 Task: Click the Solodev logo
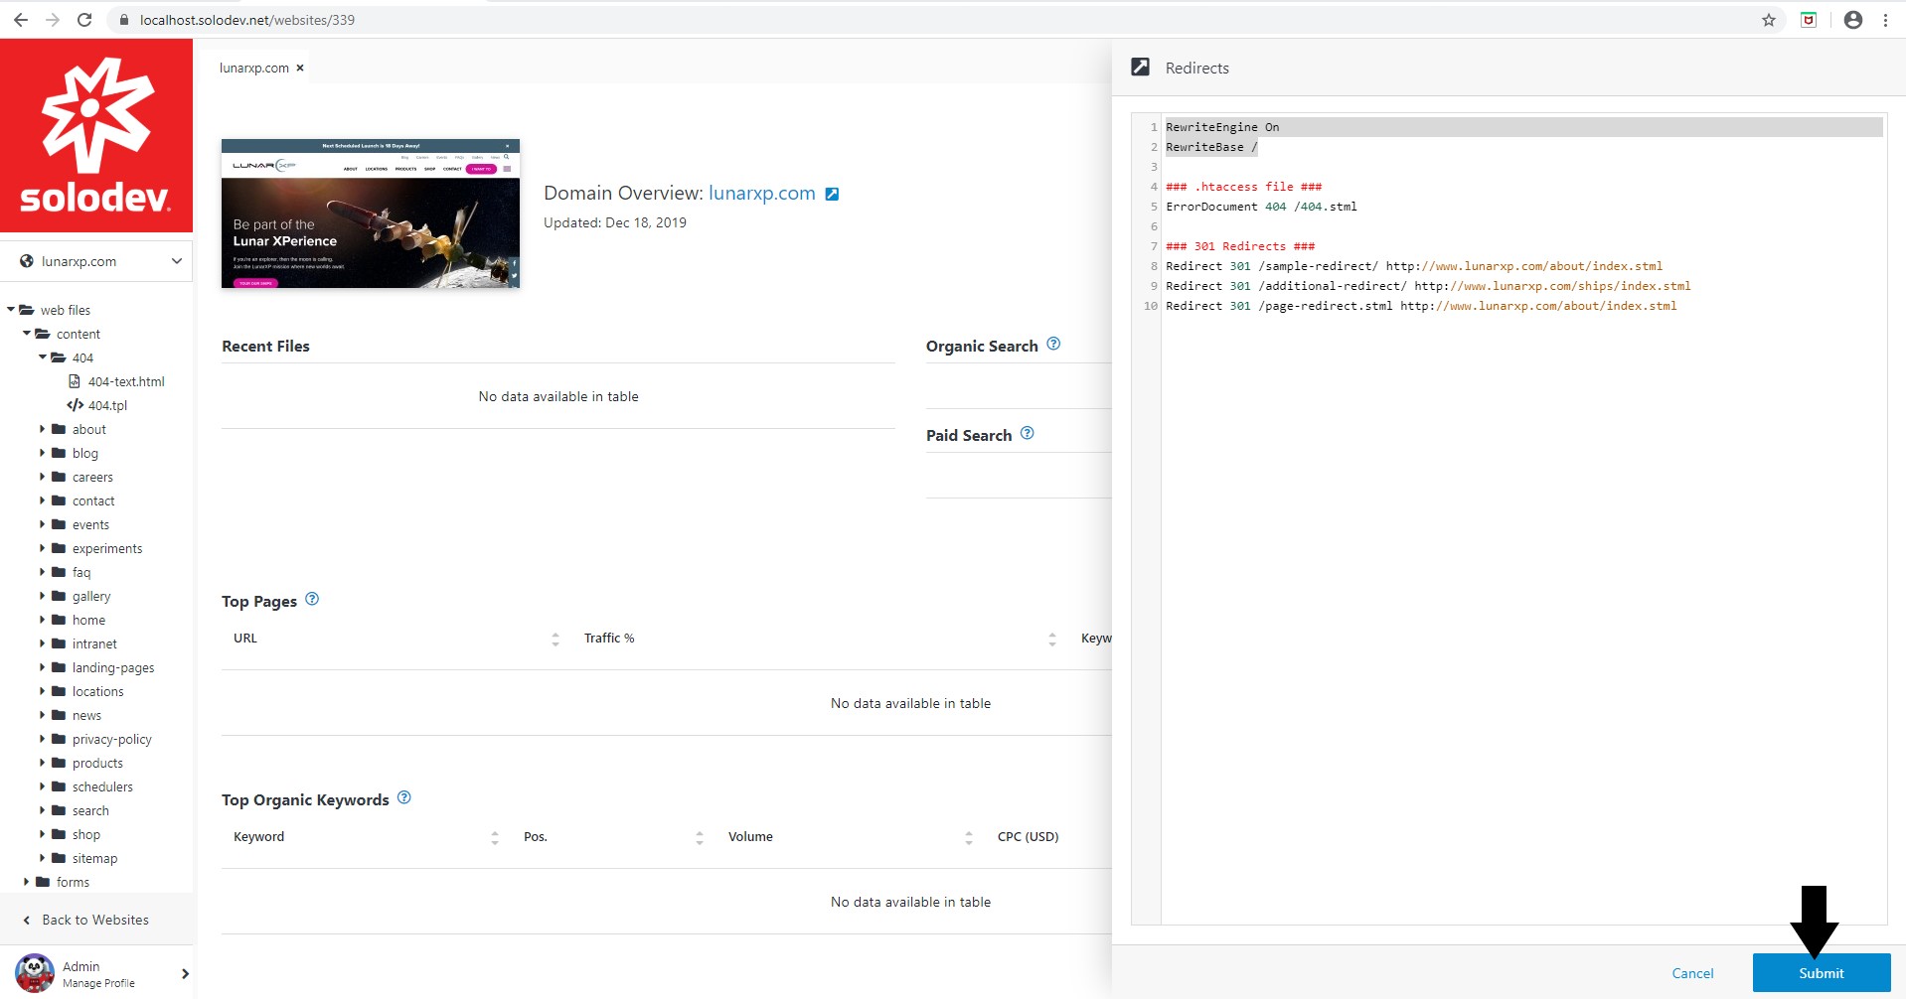[96, 136]
